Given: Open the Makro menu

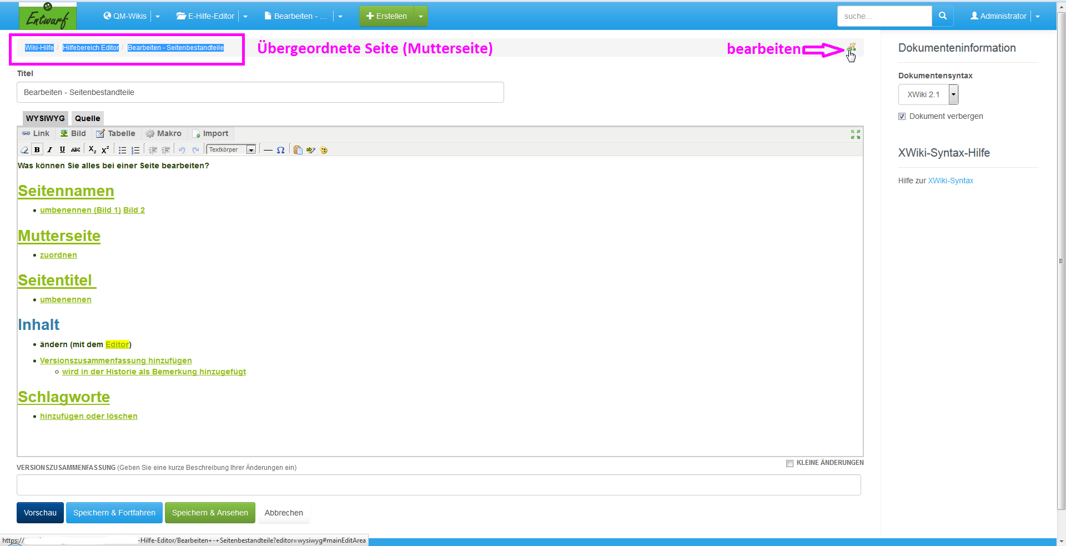Looking at the screenshot, I should pyautogui.click(x=164, y=134).
